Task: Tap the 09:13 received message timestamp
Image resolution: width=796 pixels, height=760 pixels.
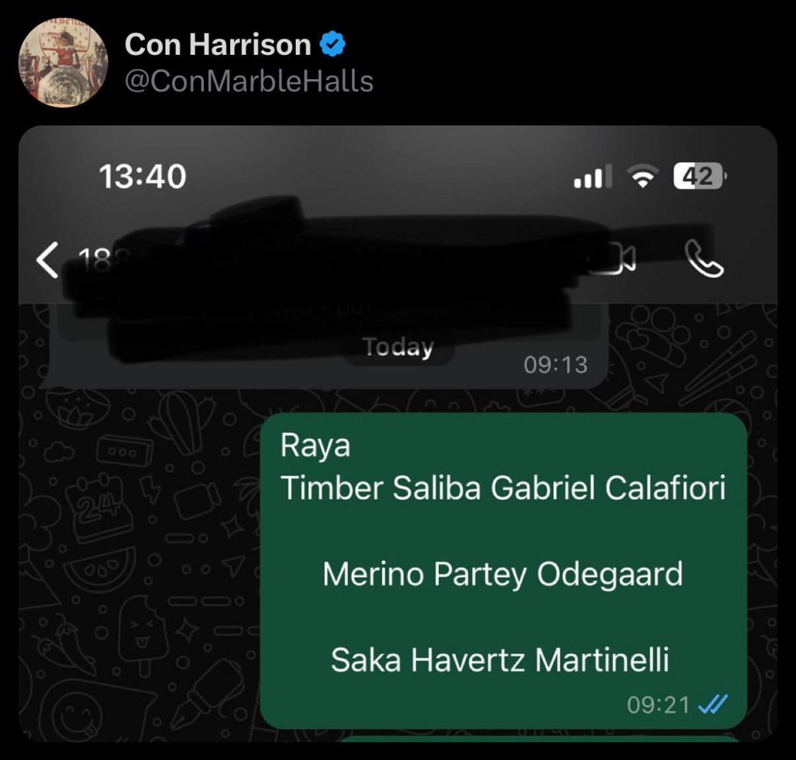Action: [556, 364]
